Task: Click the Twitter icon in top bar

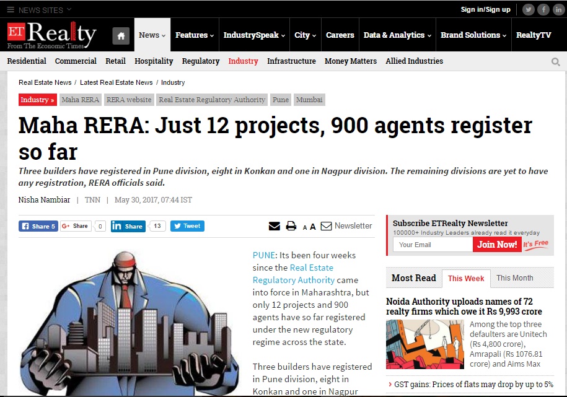Action: pyautogui.click(x=529, y=9)
